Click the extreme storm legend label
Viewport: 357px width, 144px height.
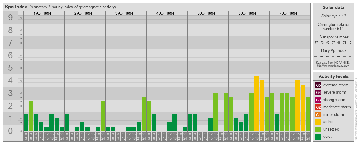point(336,85)
